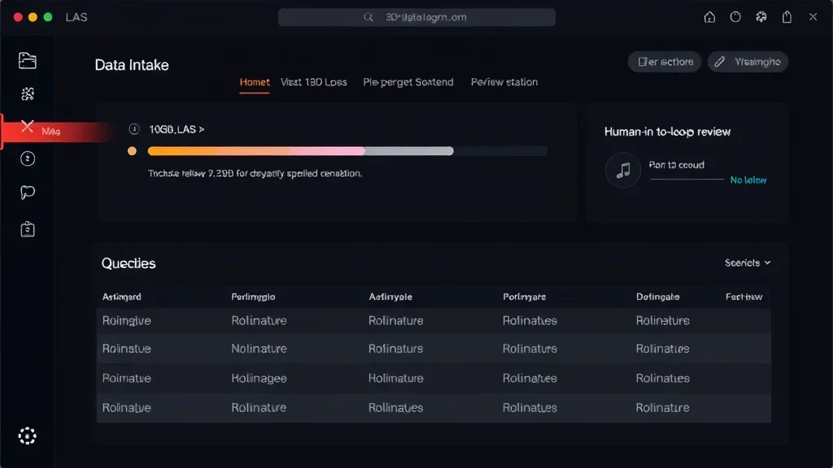
Task: Open the feedback bubble icon in the sidebar
Action: 27,192
